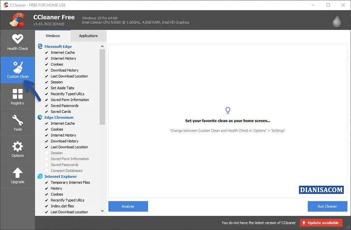Click the Upgrade sidebar icon
Image resolution: width=351 pixels, height=230 pixels.
17,176
